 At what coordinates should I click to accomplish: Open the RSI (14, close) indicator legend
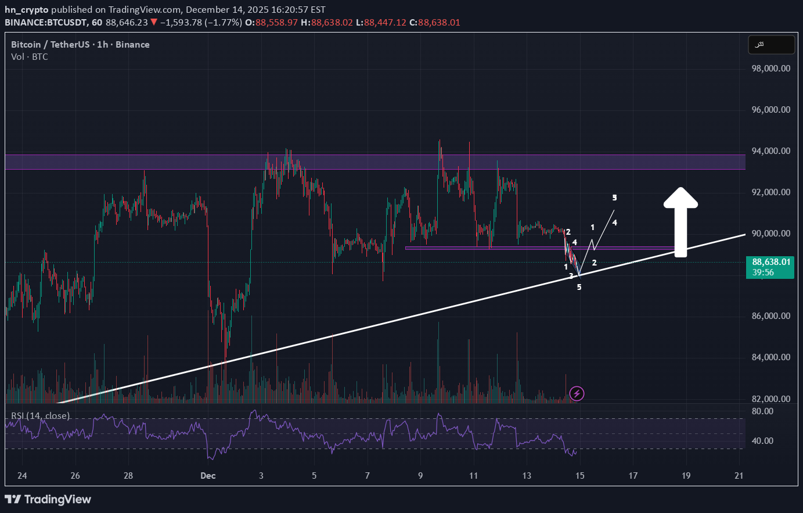pos(41,416)
